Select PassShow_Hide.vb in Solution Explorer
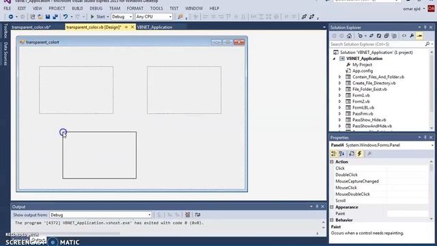The image size is (437, 246). click(369, 120)
